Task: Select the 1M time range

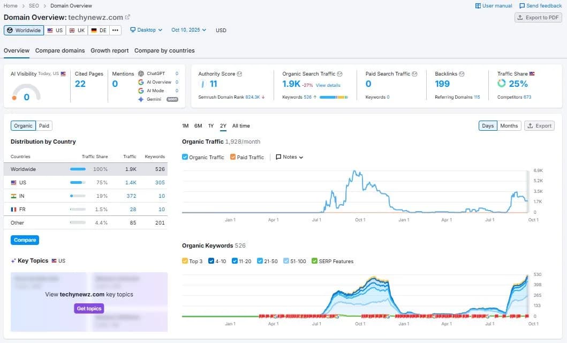Action: tap(185, 126)
